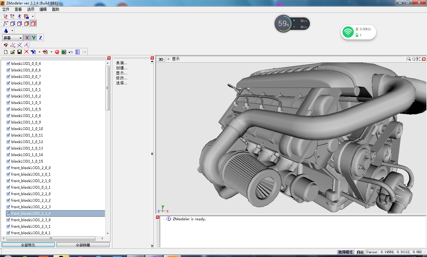Save the file with floppy disk icon

(x=20, y=52)
